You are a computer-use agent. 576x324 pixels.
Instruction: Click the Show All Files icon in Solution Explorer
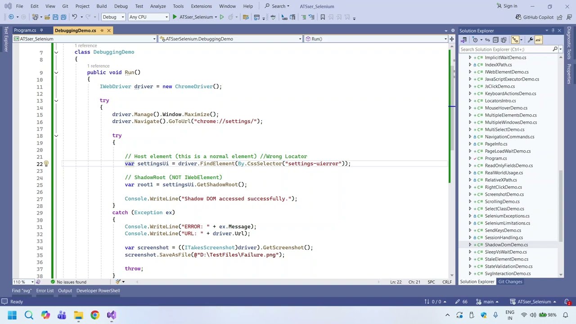(504, 40)
